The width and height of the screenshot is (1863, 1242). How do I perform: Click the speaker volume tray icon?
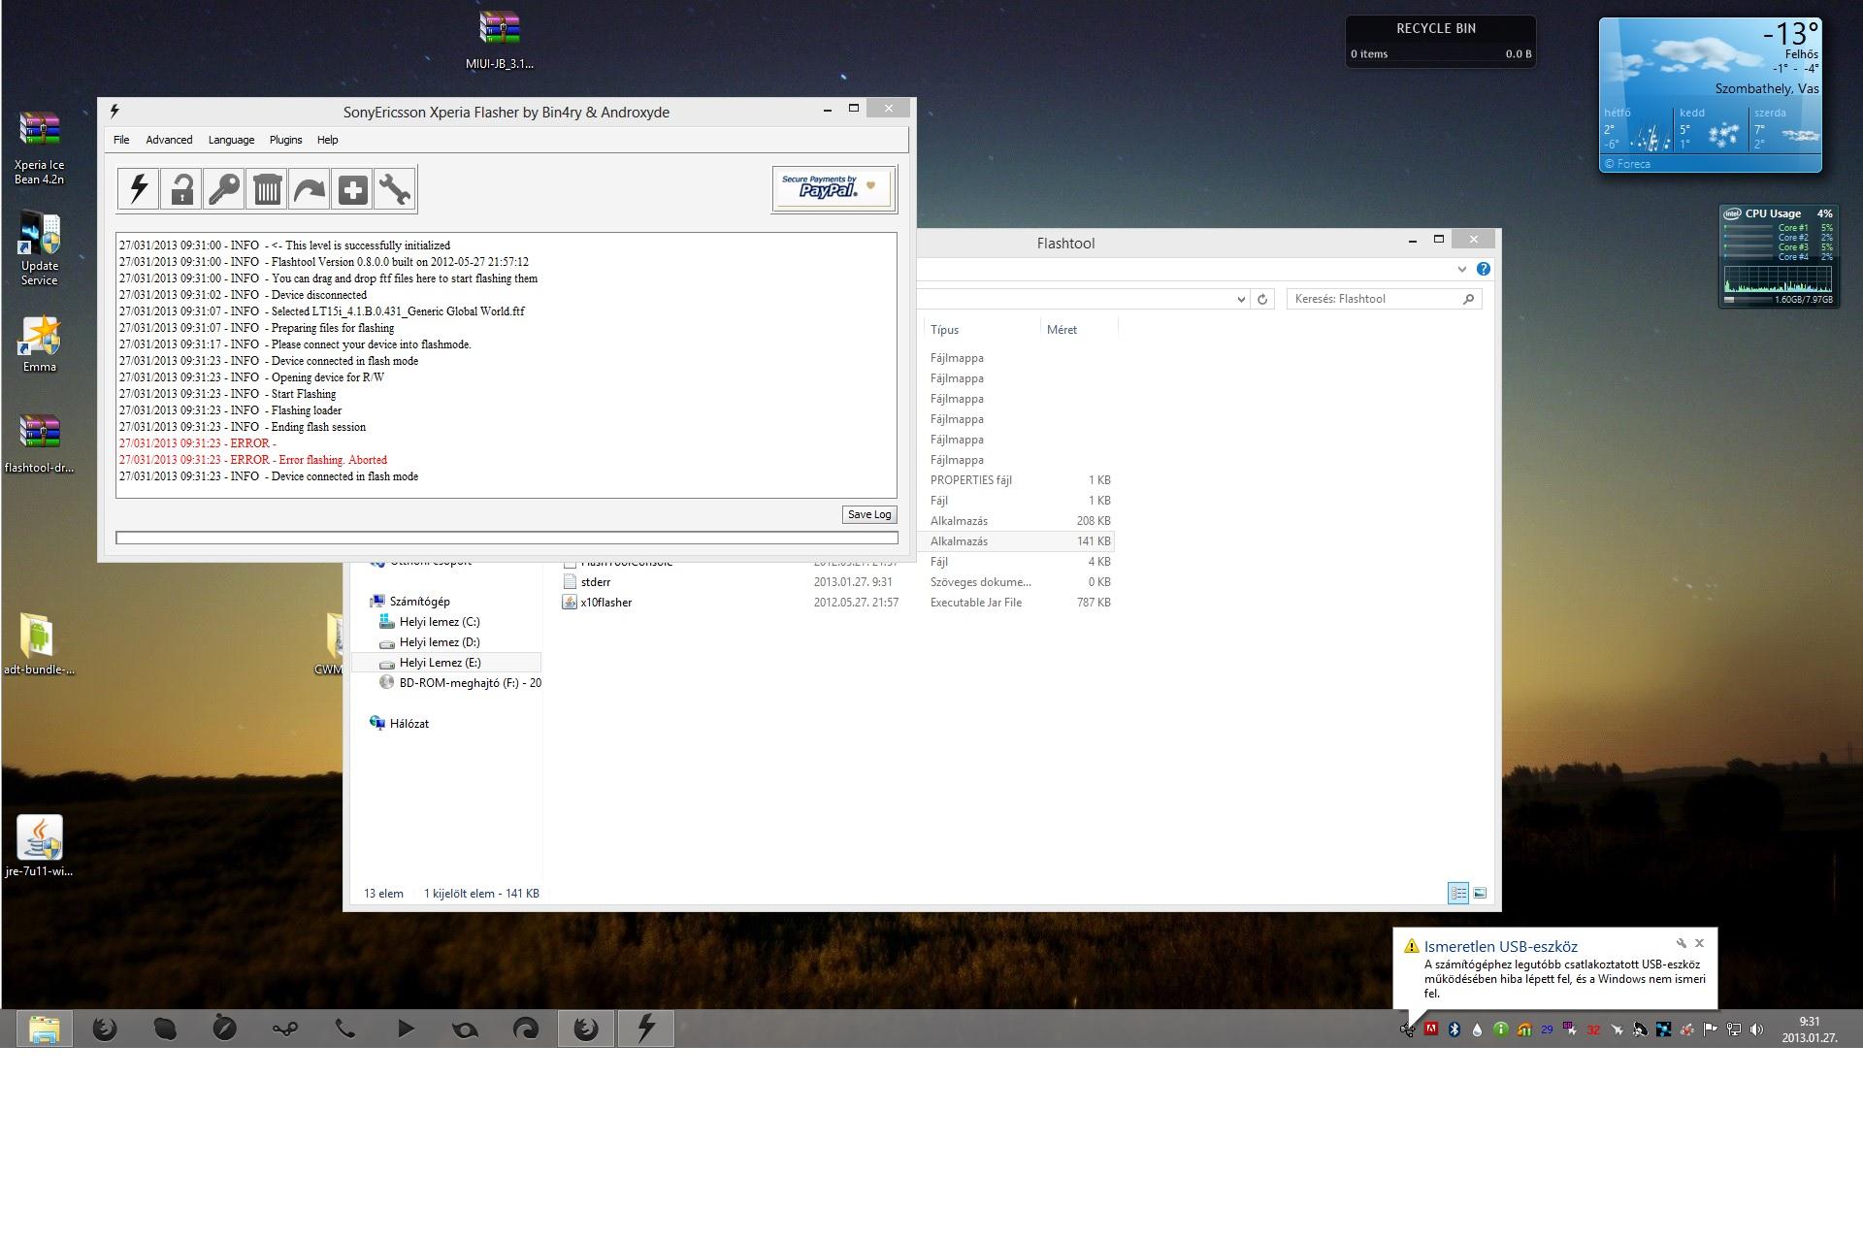(1756, 1030)
